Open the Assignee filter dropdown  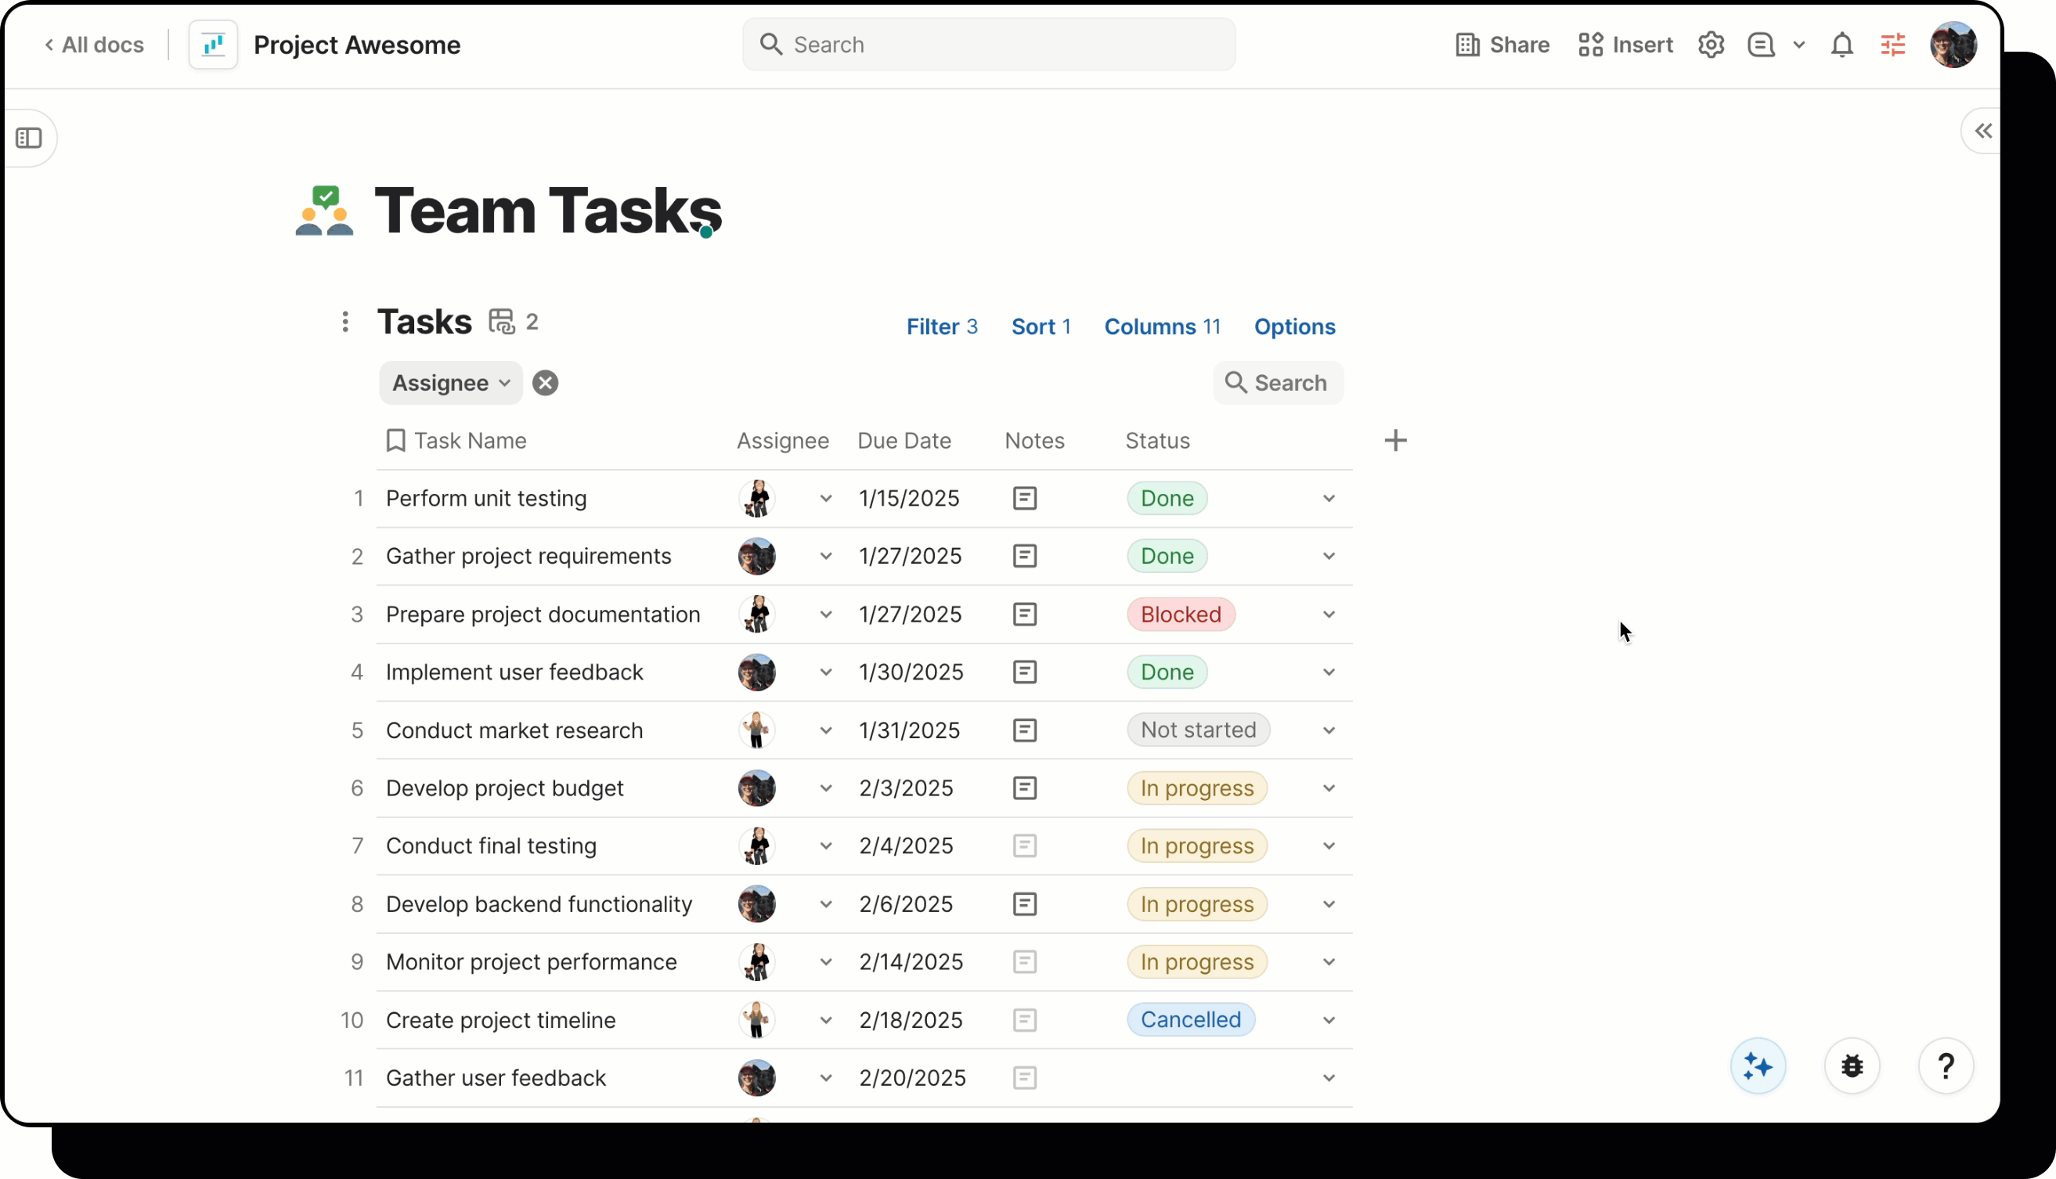[505, 382]
